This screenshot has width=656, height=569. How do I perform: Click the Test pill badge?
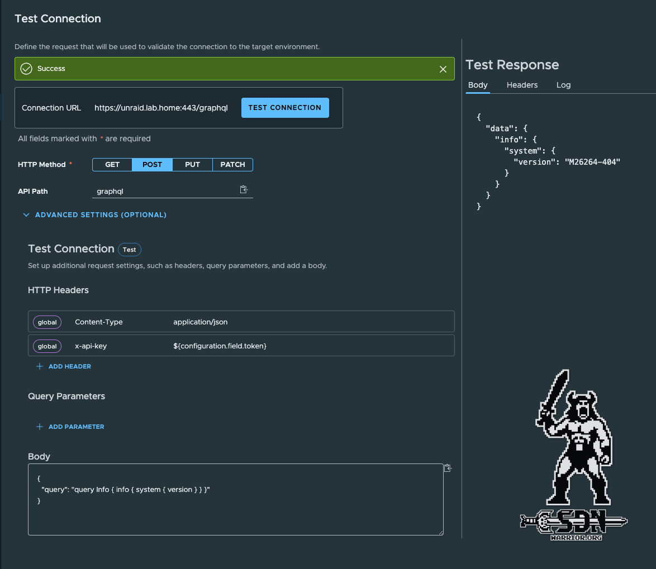[x=129, y=250]
